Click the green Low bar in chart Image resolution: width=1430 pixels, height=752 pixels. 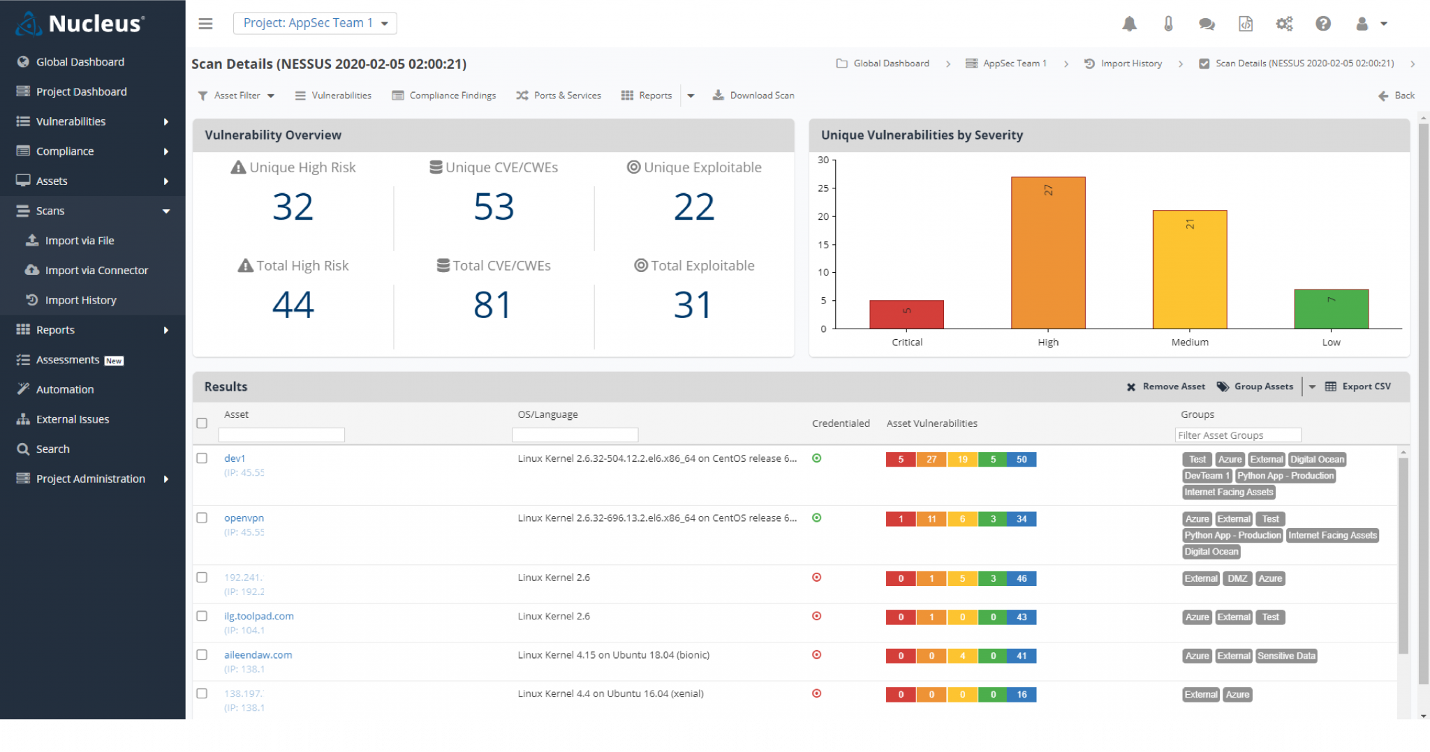[1331, 309]
